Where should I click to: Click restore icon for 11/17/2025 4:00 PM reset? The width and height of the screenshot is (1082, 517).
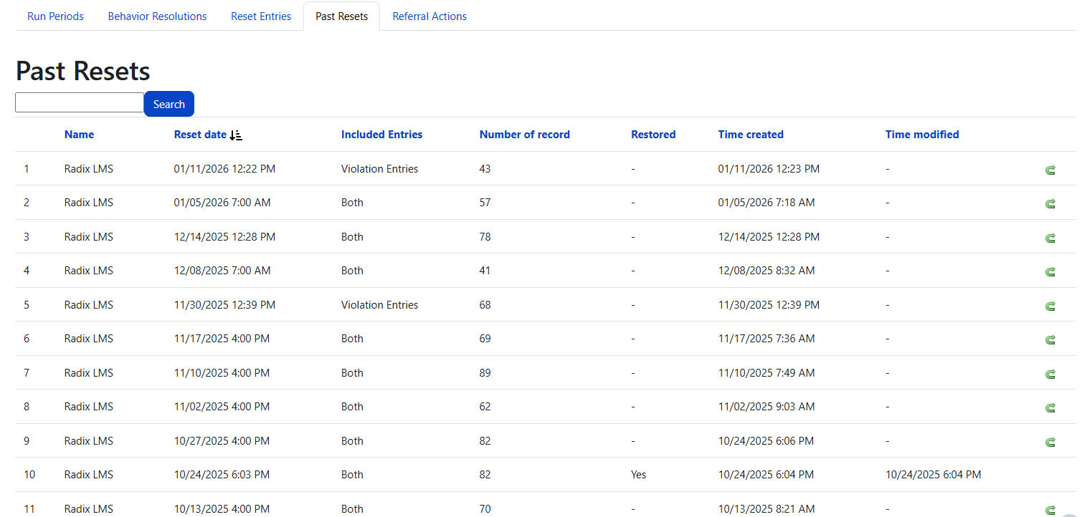(x=1050, y=339)
